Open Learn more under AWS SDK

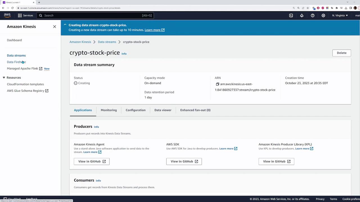click(228, 148)
